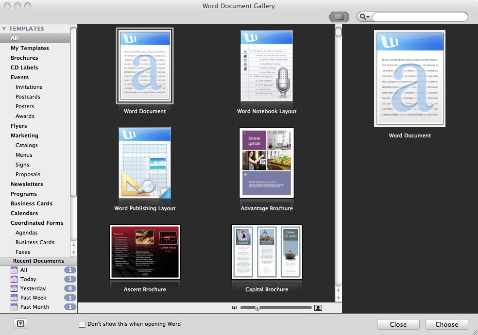Image resolution: width=478 pixels, height=335 pixels.
Task: Click the gallery scroll up arrow
Action: pos(338,290)
